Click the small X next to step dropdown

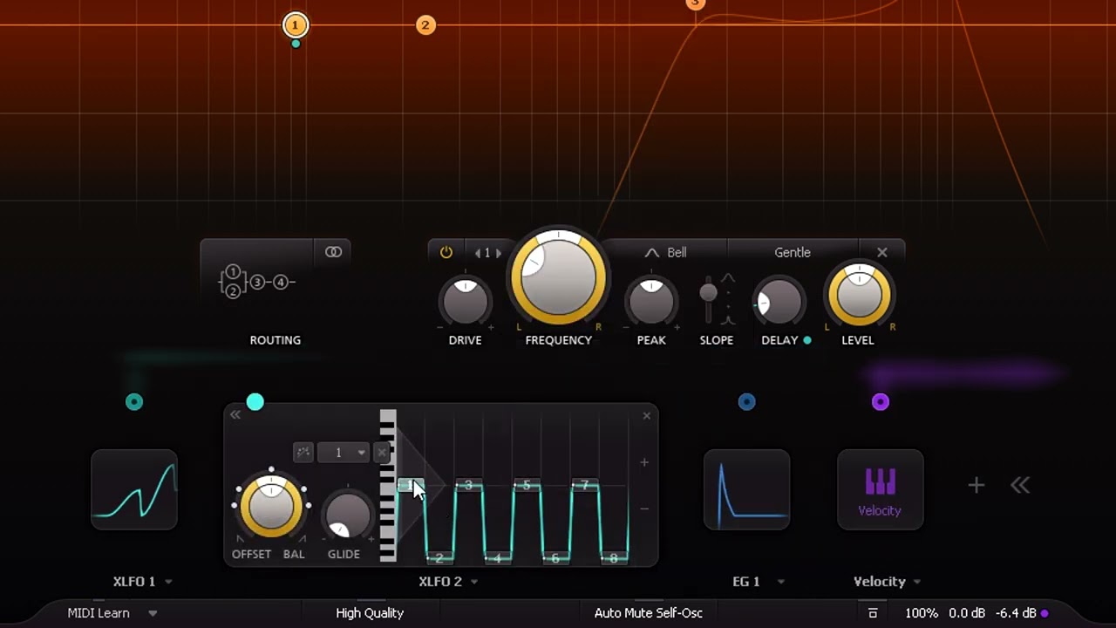(x=381, y=452)
